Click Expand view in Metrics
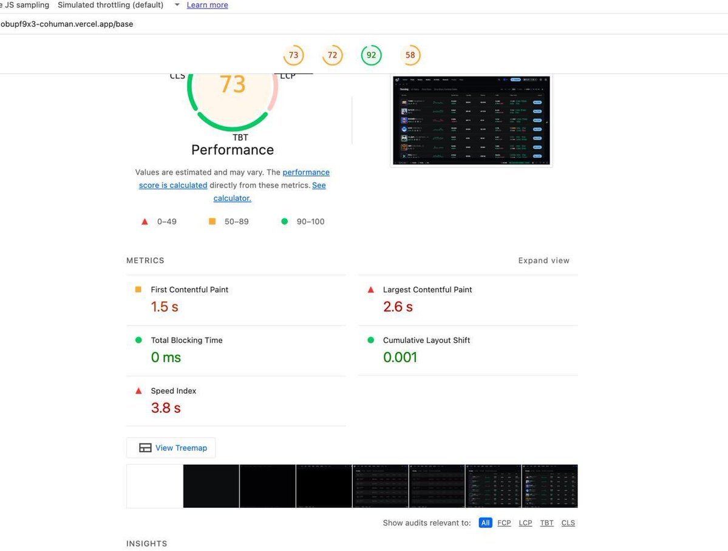The width and height of the screenshot is (728, 551). [x=543, y=260]
